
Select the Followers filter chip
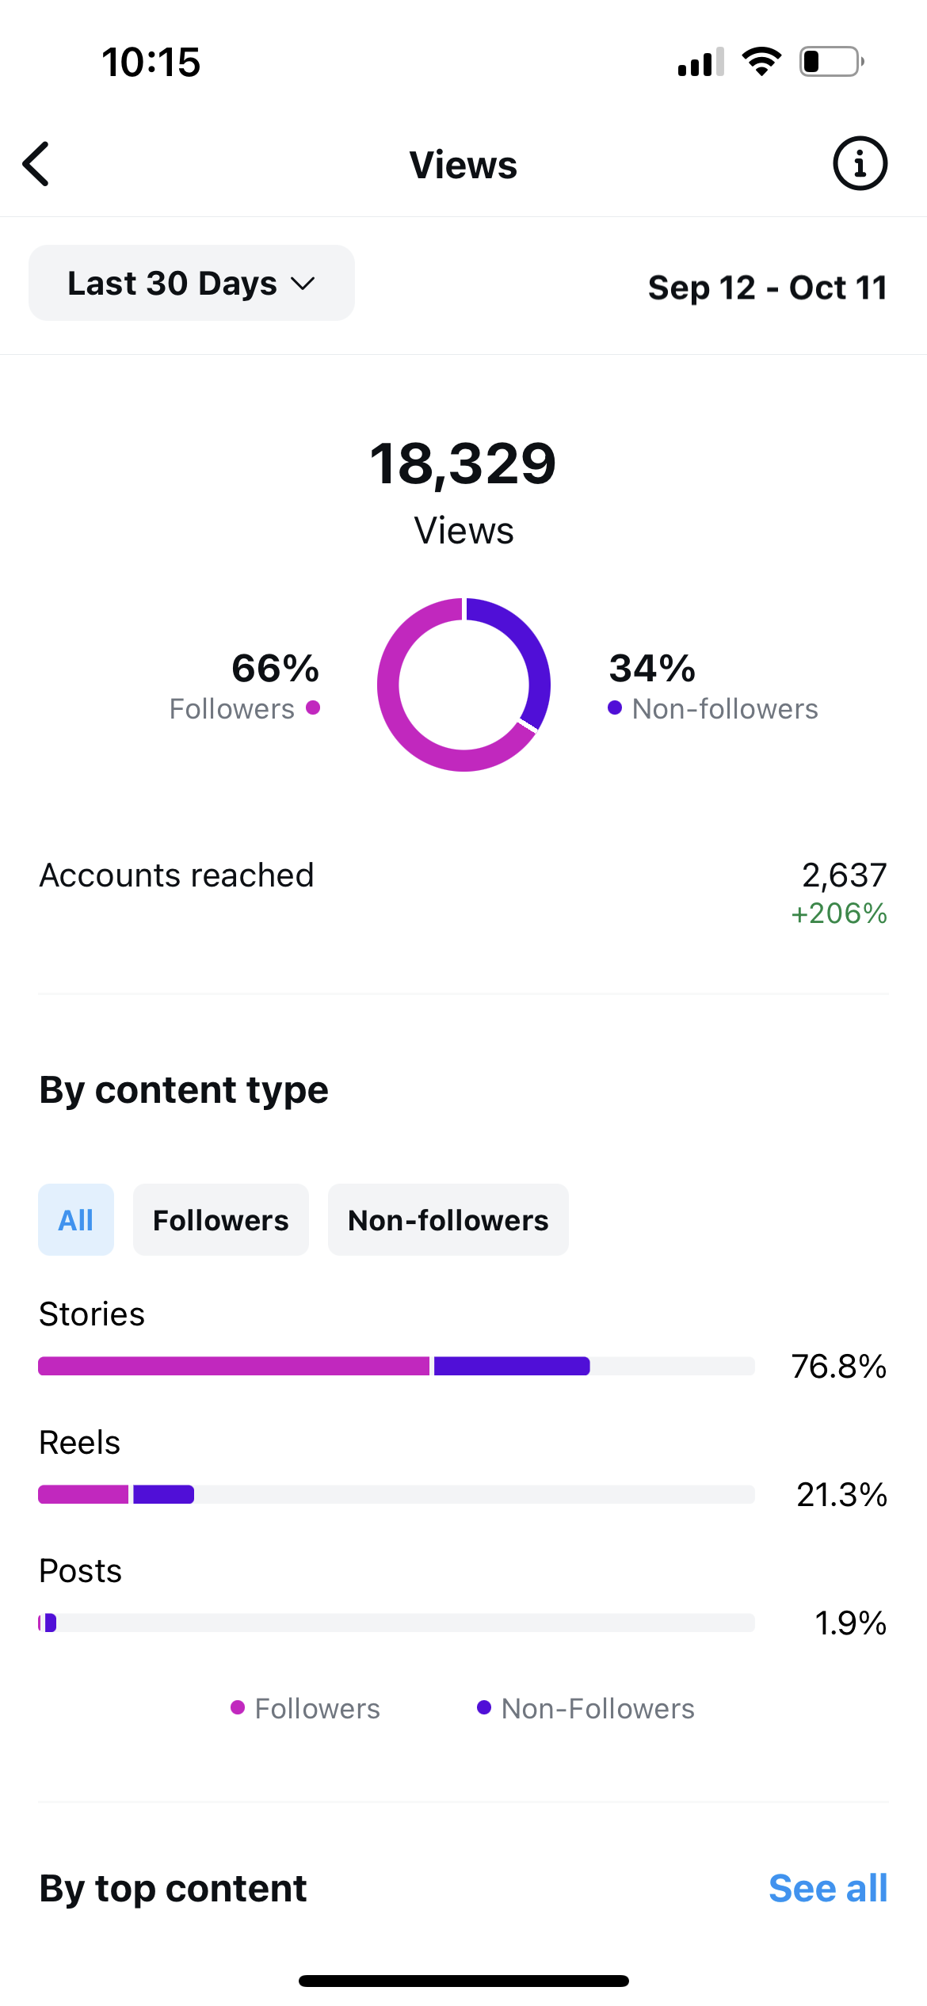221,1220
